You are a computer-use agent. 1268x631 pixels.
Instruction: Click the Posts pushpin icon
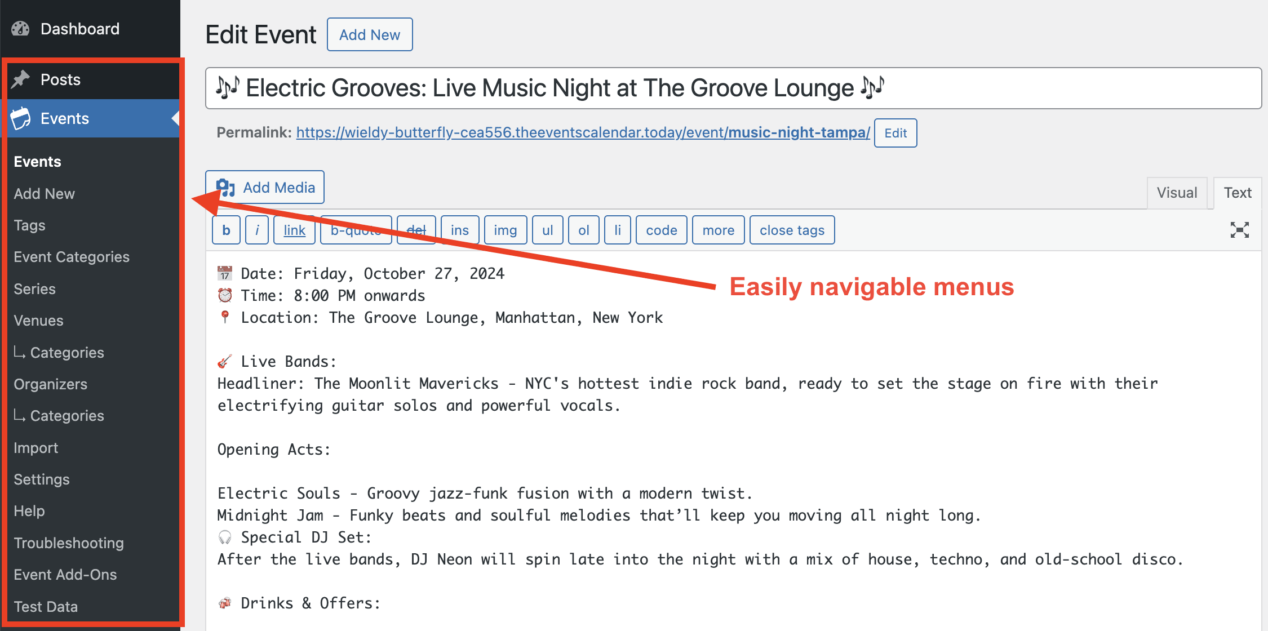[21, 79]
